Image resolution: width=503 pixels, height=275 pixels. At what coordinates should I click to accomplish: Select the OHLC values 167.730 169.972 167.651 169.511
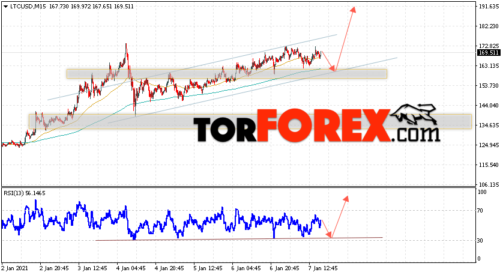coord(91,7)
